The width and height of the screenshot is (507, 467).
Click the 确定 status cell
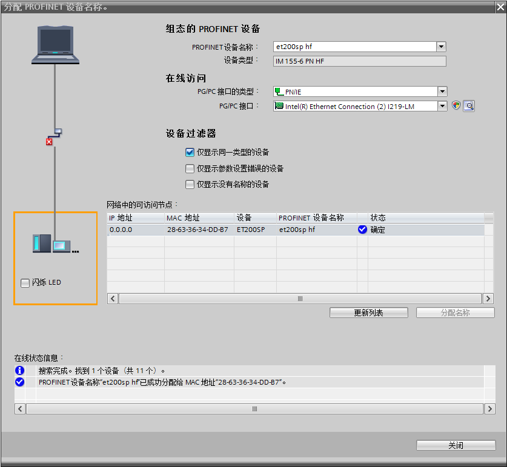(x=425, y=230)
